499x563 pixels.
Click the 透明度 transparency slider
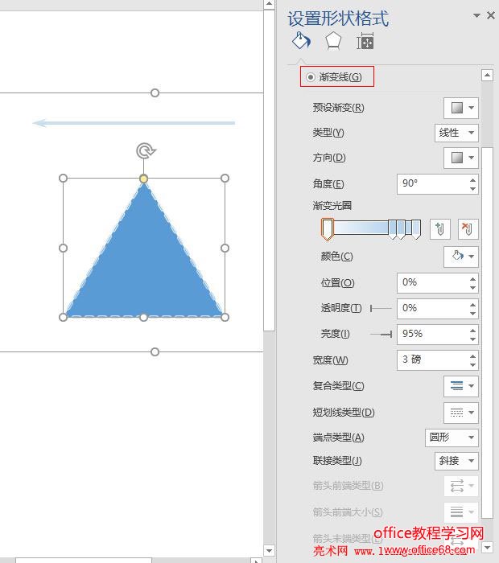point(381,308)
